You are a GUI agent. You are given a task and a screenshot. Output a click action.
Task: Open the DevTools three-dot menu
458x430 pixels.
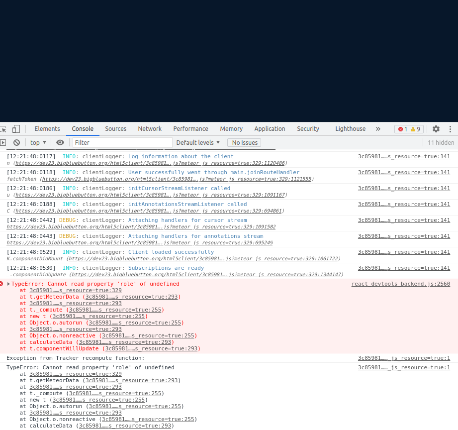point(450,129)
